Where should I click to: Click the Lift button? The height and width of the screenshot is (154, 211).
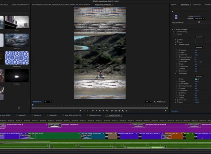coord(112,111)
